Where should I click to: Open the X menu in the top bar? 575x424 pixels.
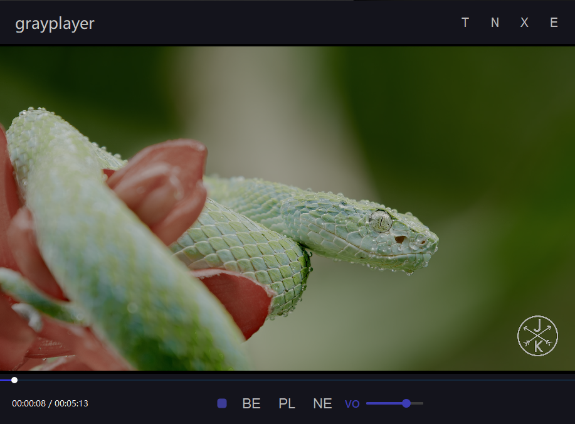524,23
